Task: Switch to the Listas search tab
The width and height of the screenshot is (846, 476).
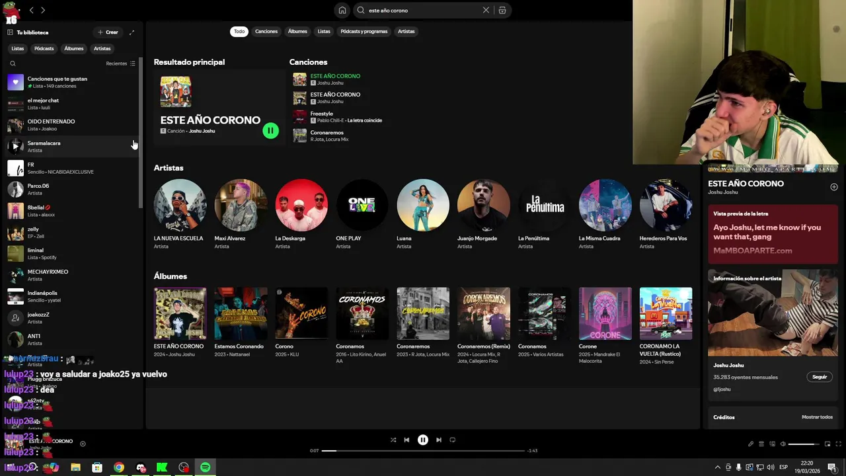Action: pos(324,31)
